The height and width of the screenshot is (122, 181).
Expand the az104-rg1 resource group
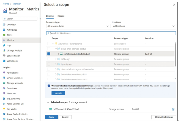tap(56, 59)
